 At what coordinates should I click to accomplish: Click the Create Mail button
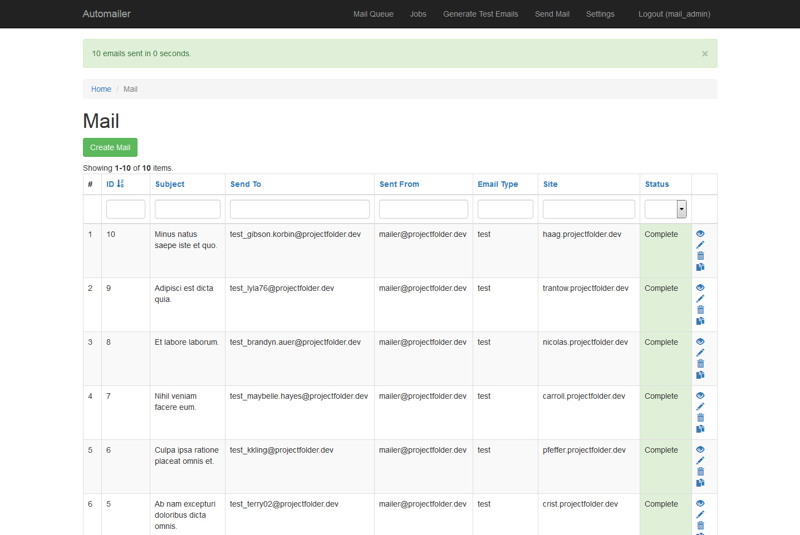click(110, 147)
